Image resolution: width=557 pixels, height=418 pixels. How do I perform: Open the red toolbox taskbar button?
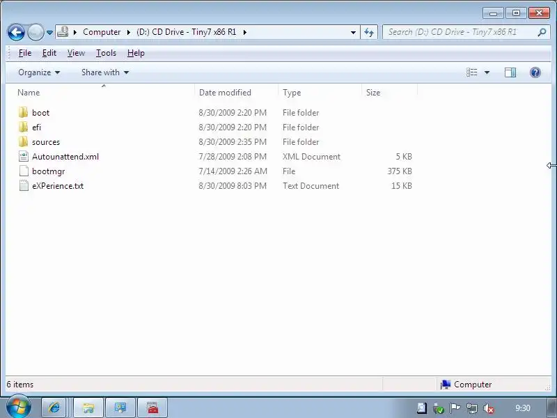(x=152, y=408)
